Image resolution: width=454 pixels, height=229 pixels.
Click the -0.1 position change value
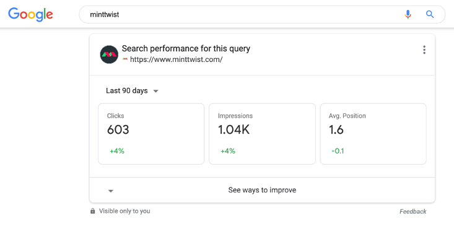[338, 151]
